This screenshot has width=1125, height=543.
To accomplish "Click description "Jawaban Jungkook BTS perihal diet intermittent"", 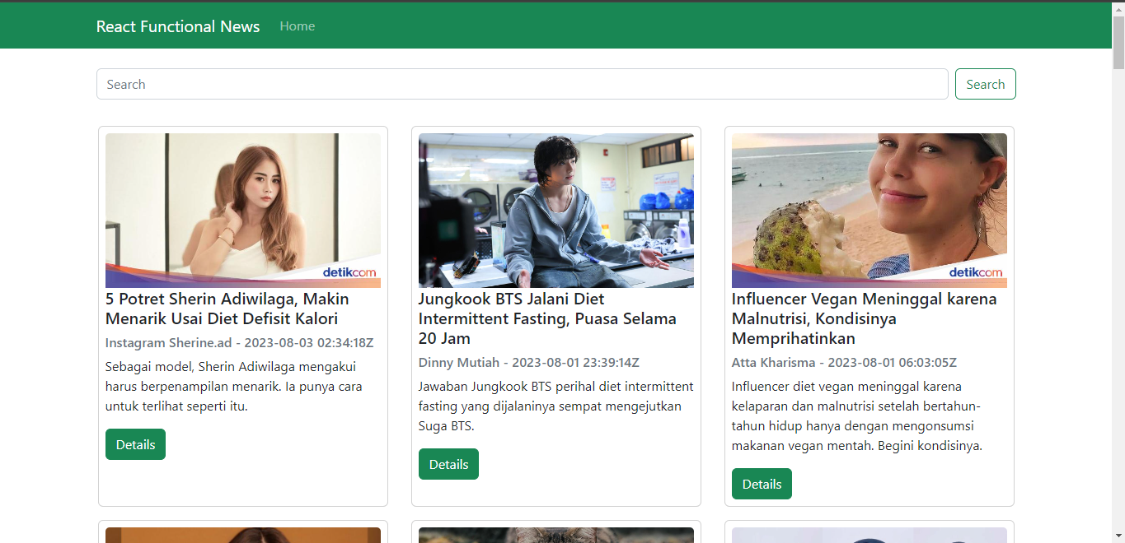I will coord(556,406).
